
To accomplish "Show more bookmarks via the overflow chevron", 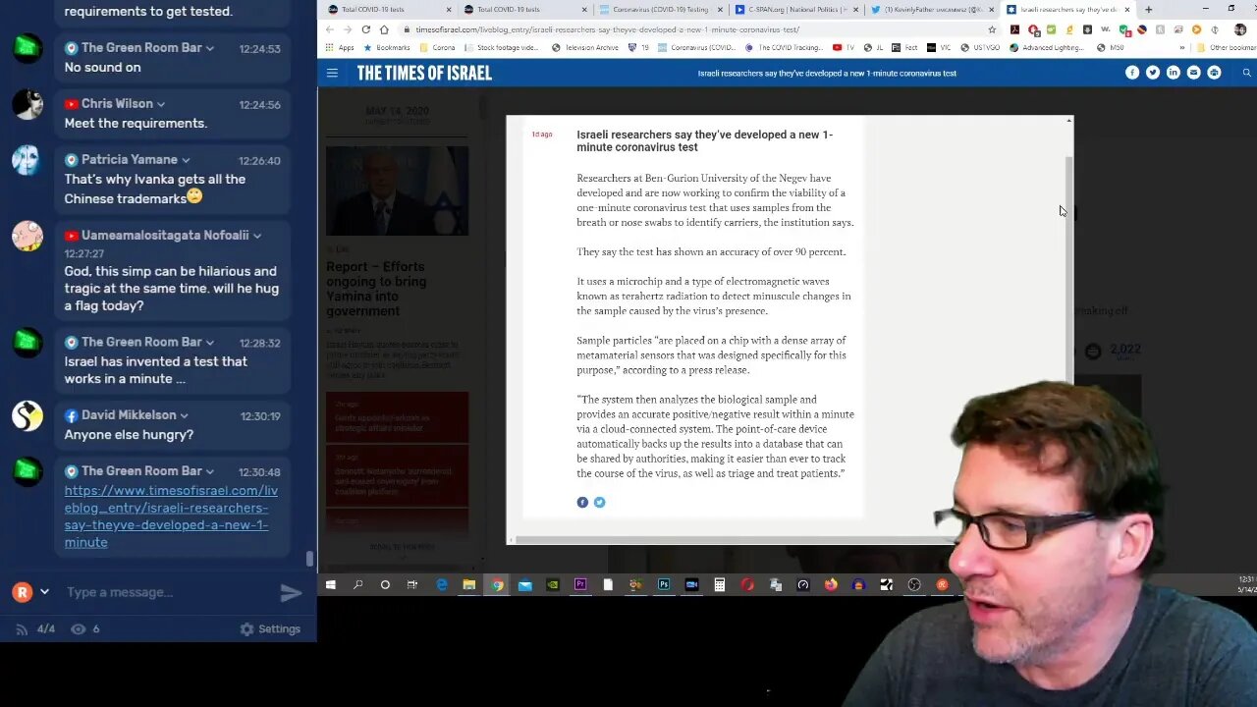I will (1182, 47).
